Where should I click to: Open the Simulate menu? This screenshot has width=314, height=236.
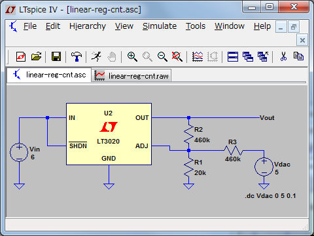coord(160,26)
